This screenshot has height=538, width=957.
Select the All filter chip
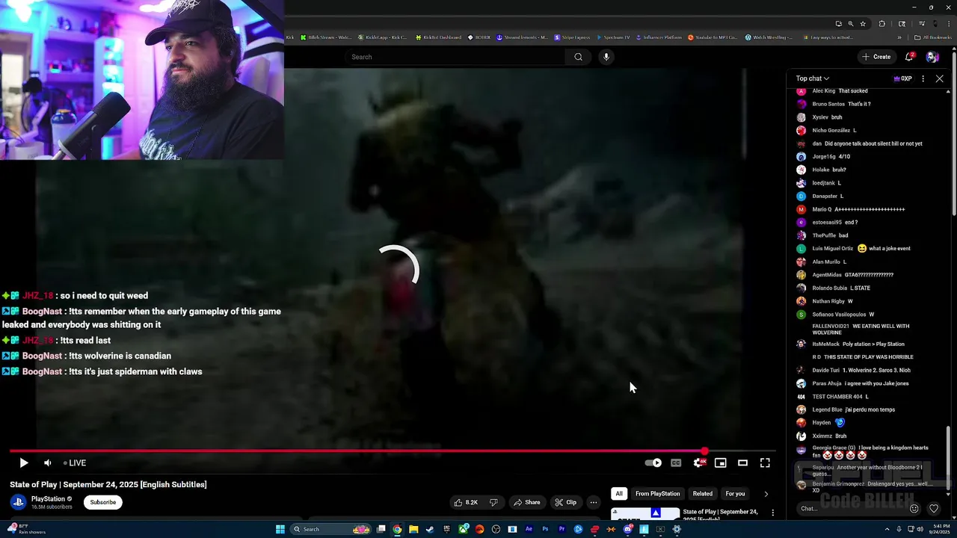[x=619, y=493]
